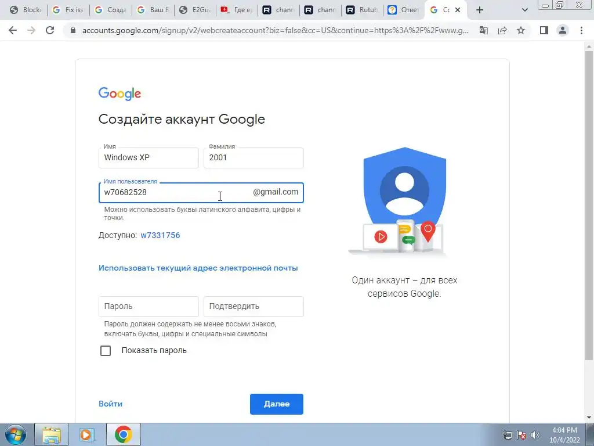This screenshot has height=446, width=594.
Task: Click the forward navigation arrow
Action: point(31,30)
